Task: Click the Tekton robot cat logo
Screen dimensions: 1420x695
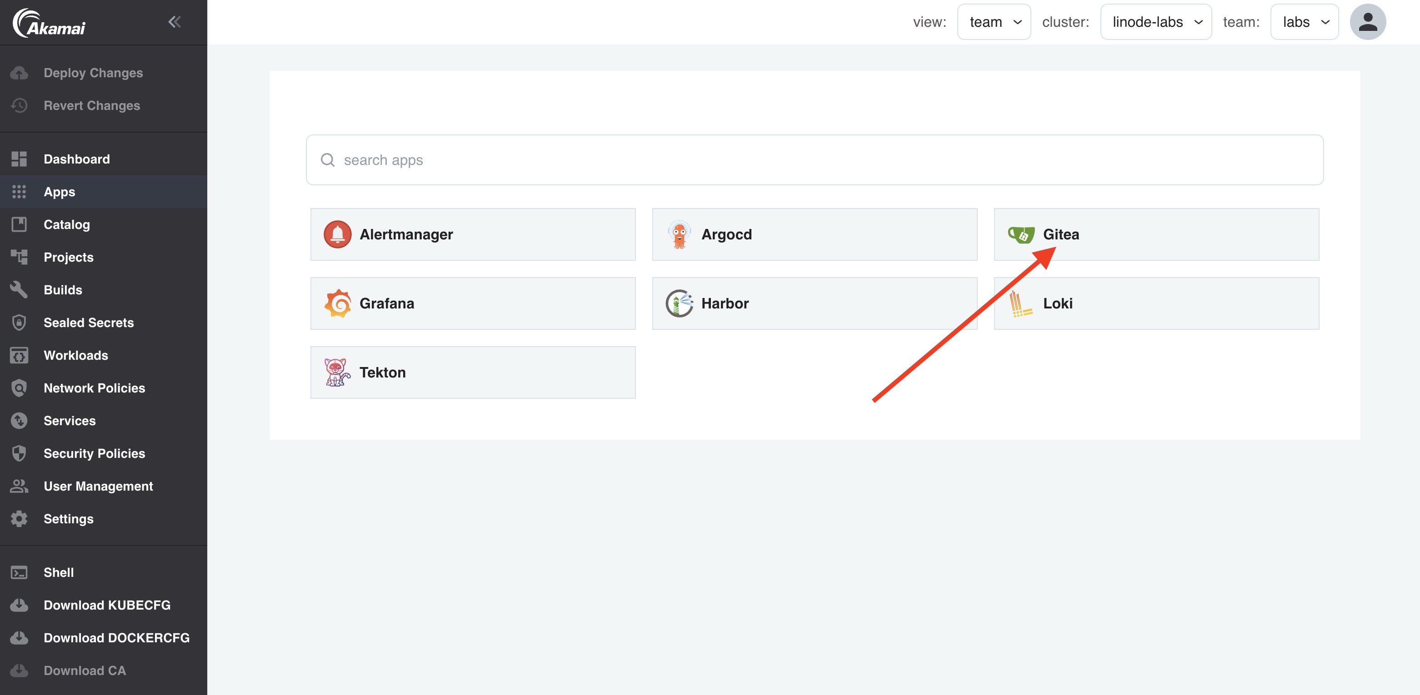Action: coord(337,372)
